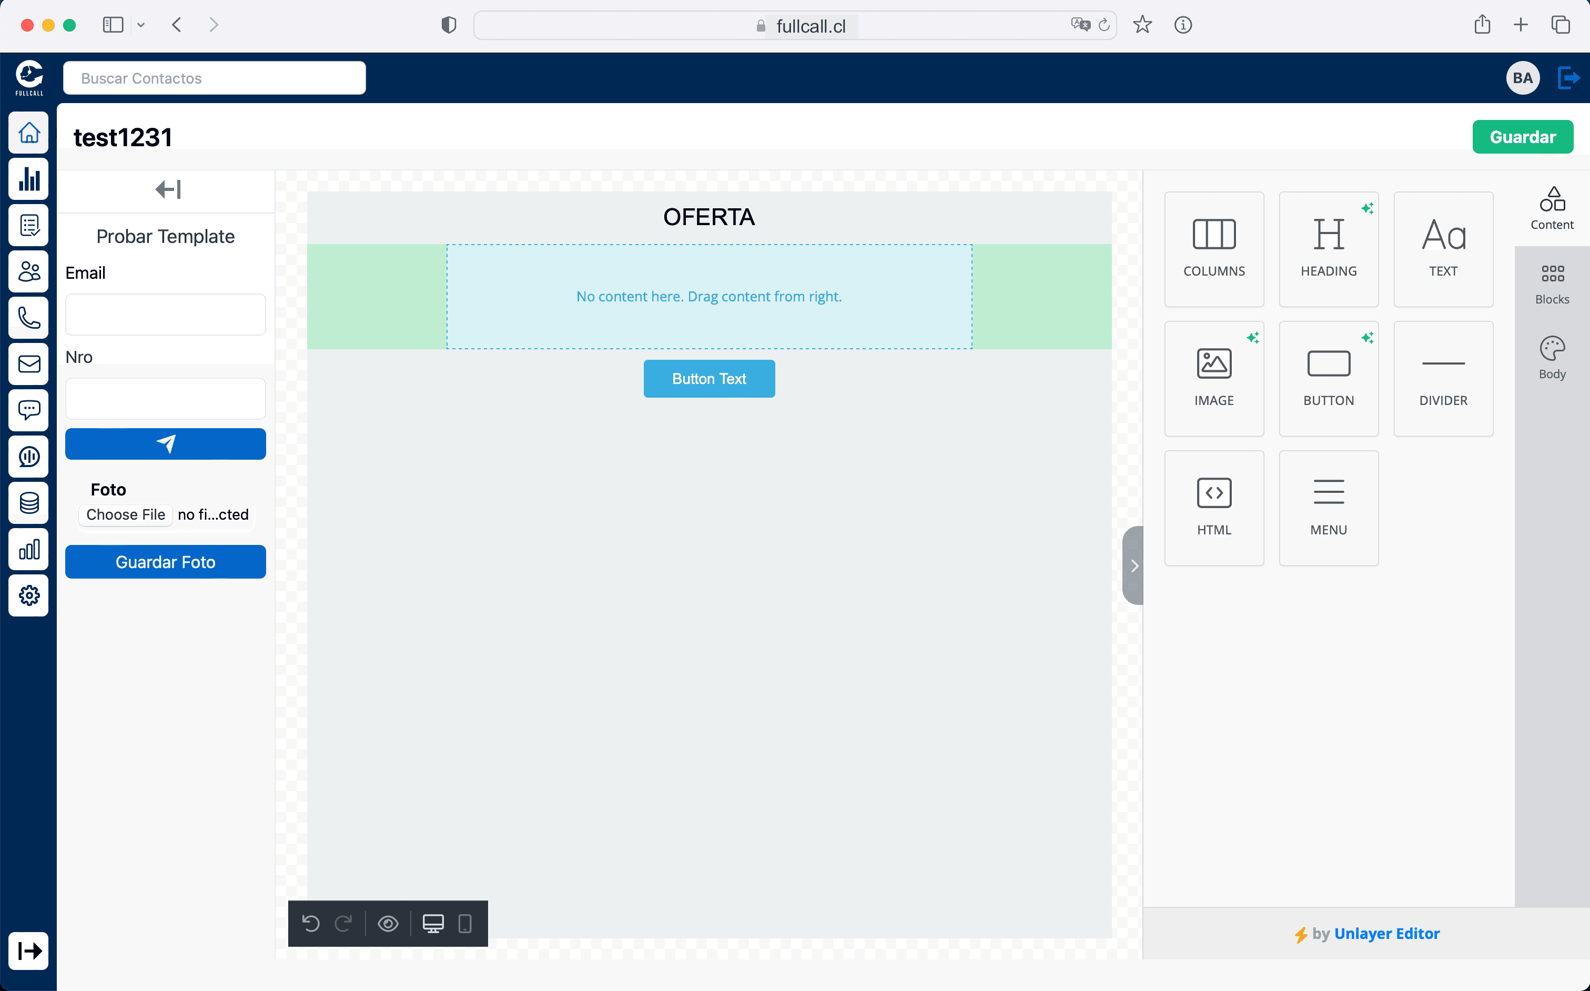Click the DIVIDER content tile
Image resolution: width=1590 pixels, height=991 pixels.
tap(1443, 378)
